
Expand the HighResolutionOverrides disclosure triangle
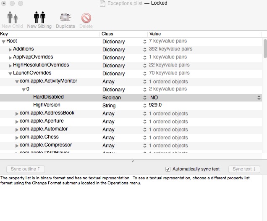coord(10,66)
